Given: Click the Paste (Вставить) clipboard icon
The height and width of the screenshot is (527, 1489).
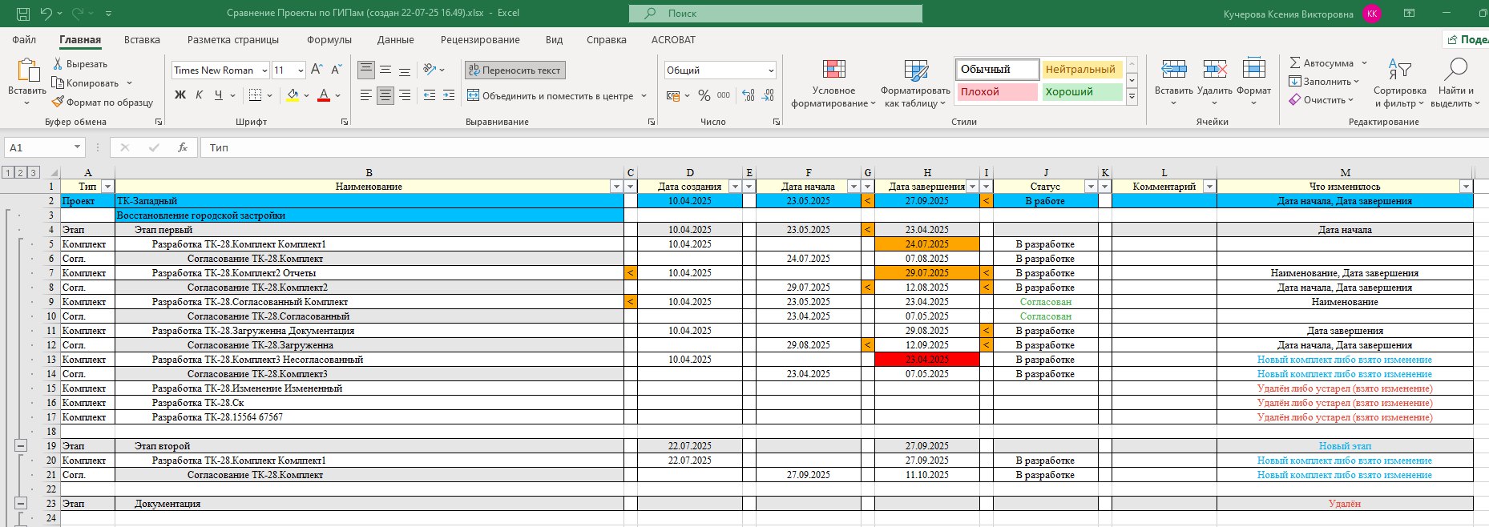Looking at the screenshot, I should [27, 70].
